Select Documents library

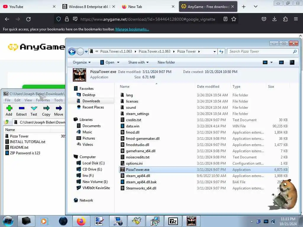(x=92, y=126)
